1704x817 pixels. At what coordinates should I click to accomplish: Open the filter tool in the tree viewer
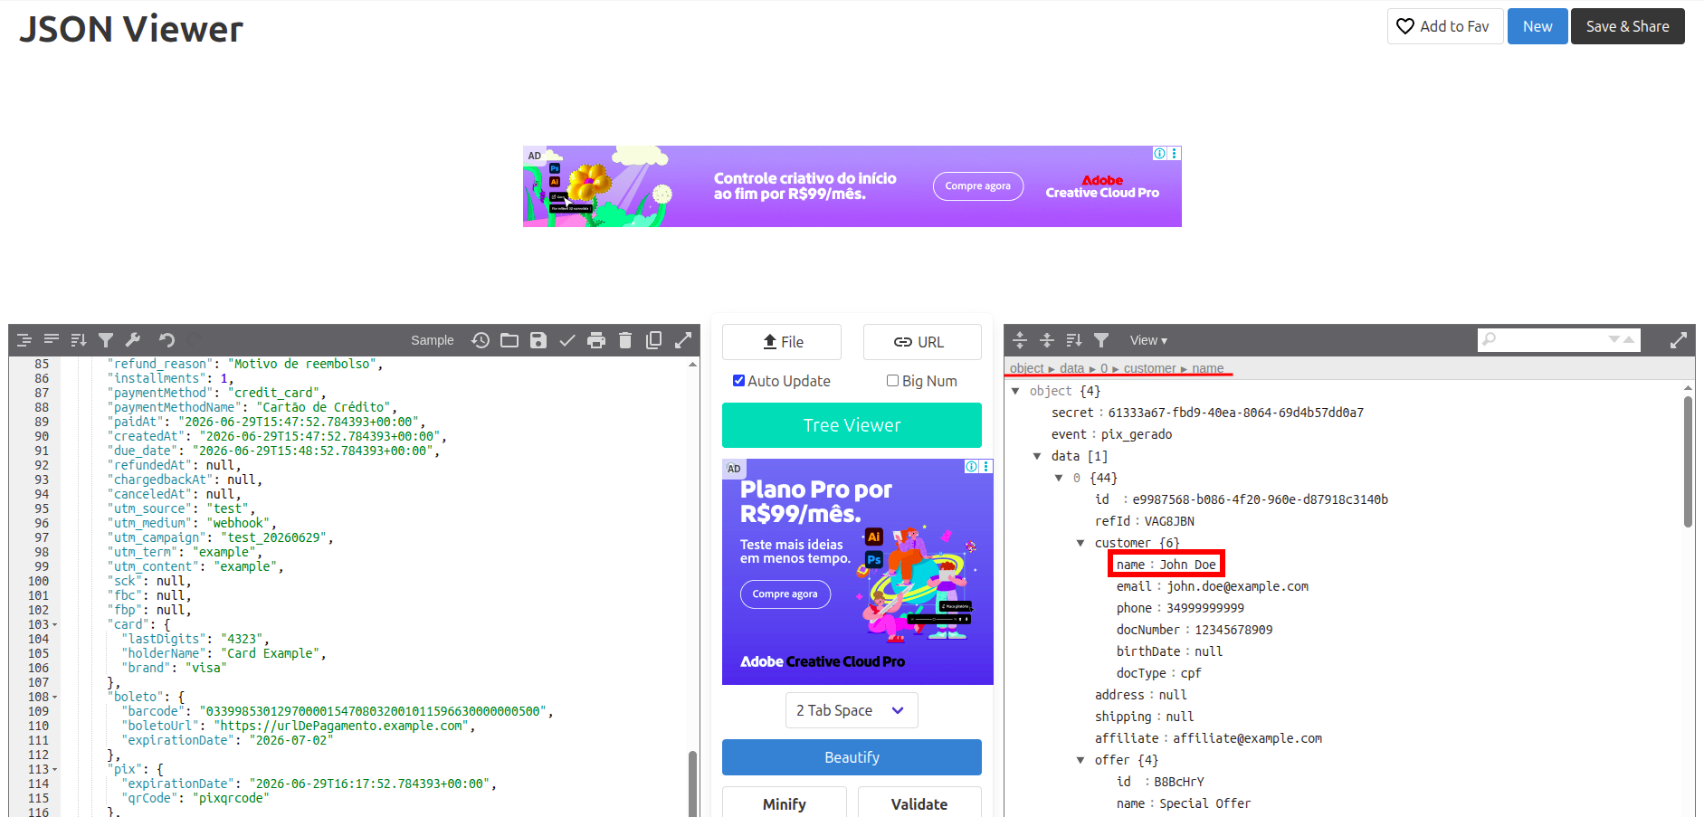point(1101,340)
